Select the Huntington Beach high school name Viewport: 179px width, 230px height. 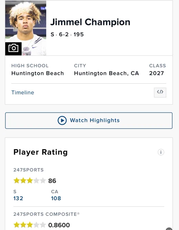(x=38, y=73)
